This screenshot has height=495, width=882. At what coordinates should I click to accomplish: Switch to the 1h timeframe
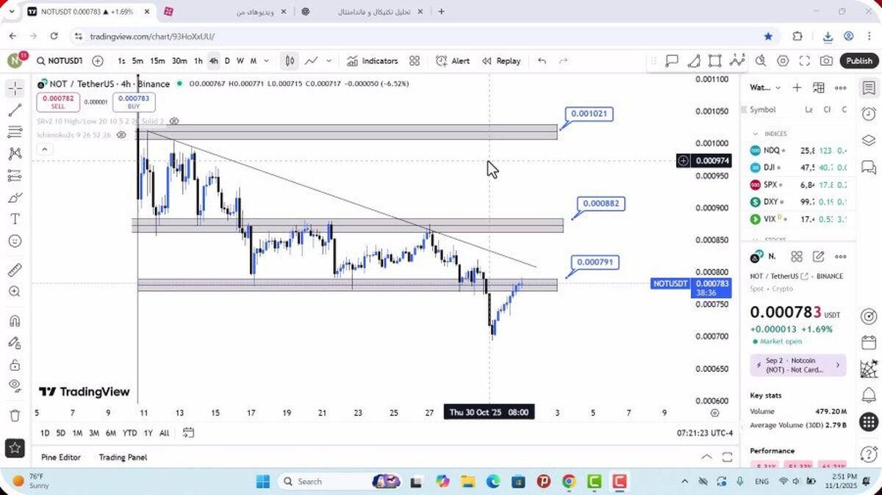click(198, 61)
